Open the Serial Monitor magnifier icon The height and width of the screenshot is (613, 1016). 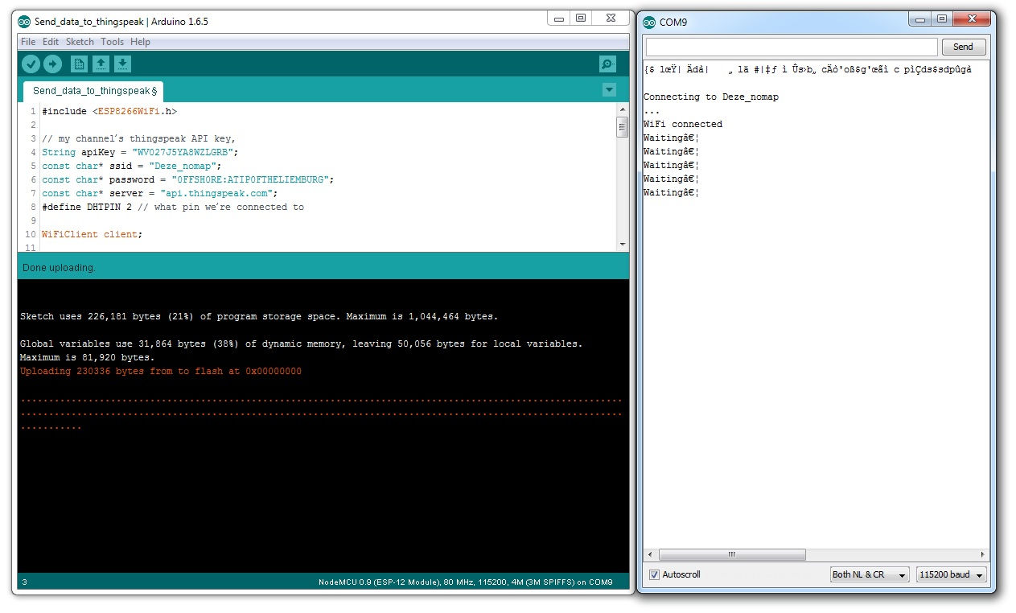608,64
